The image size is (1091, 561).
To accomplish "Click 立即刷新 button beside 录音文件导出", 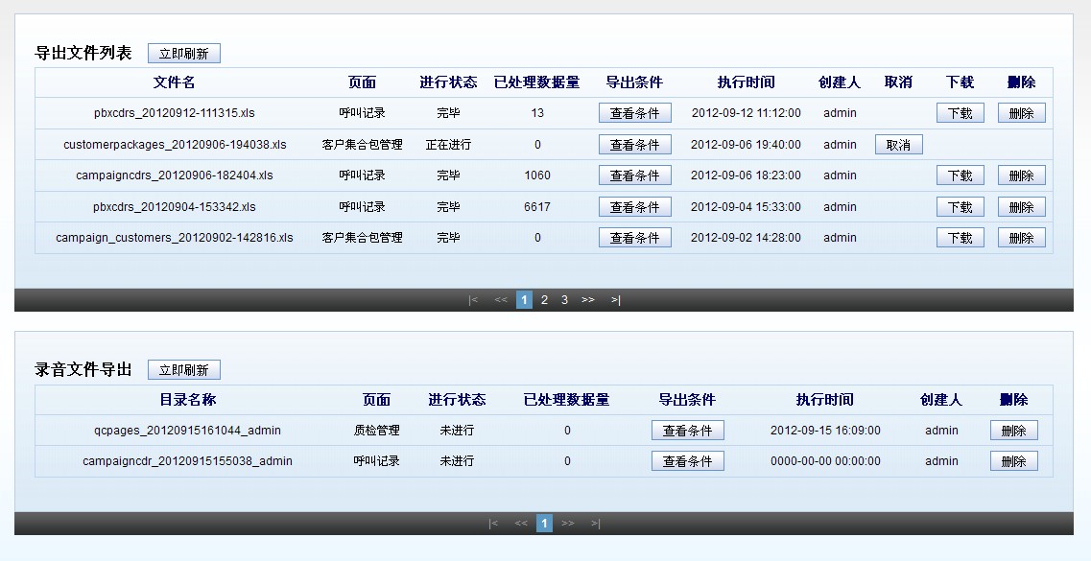I will click(183, 370).
